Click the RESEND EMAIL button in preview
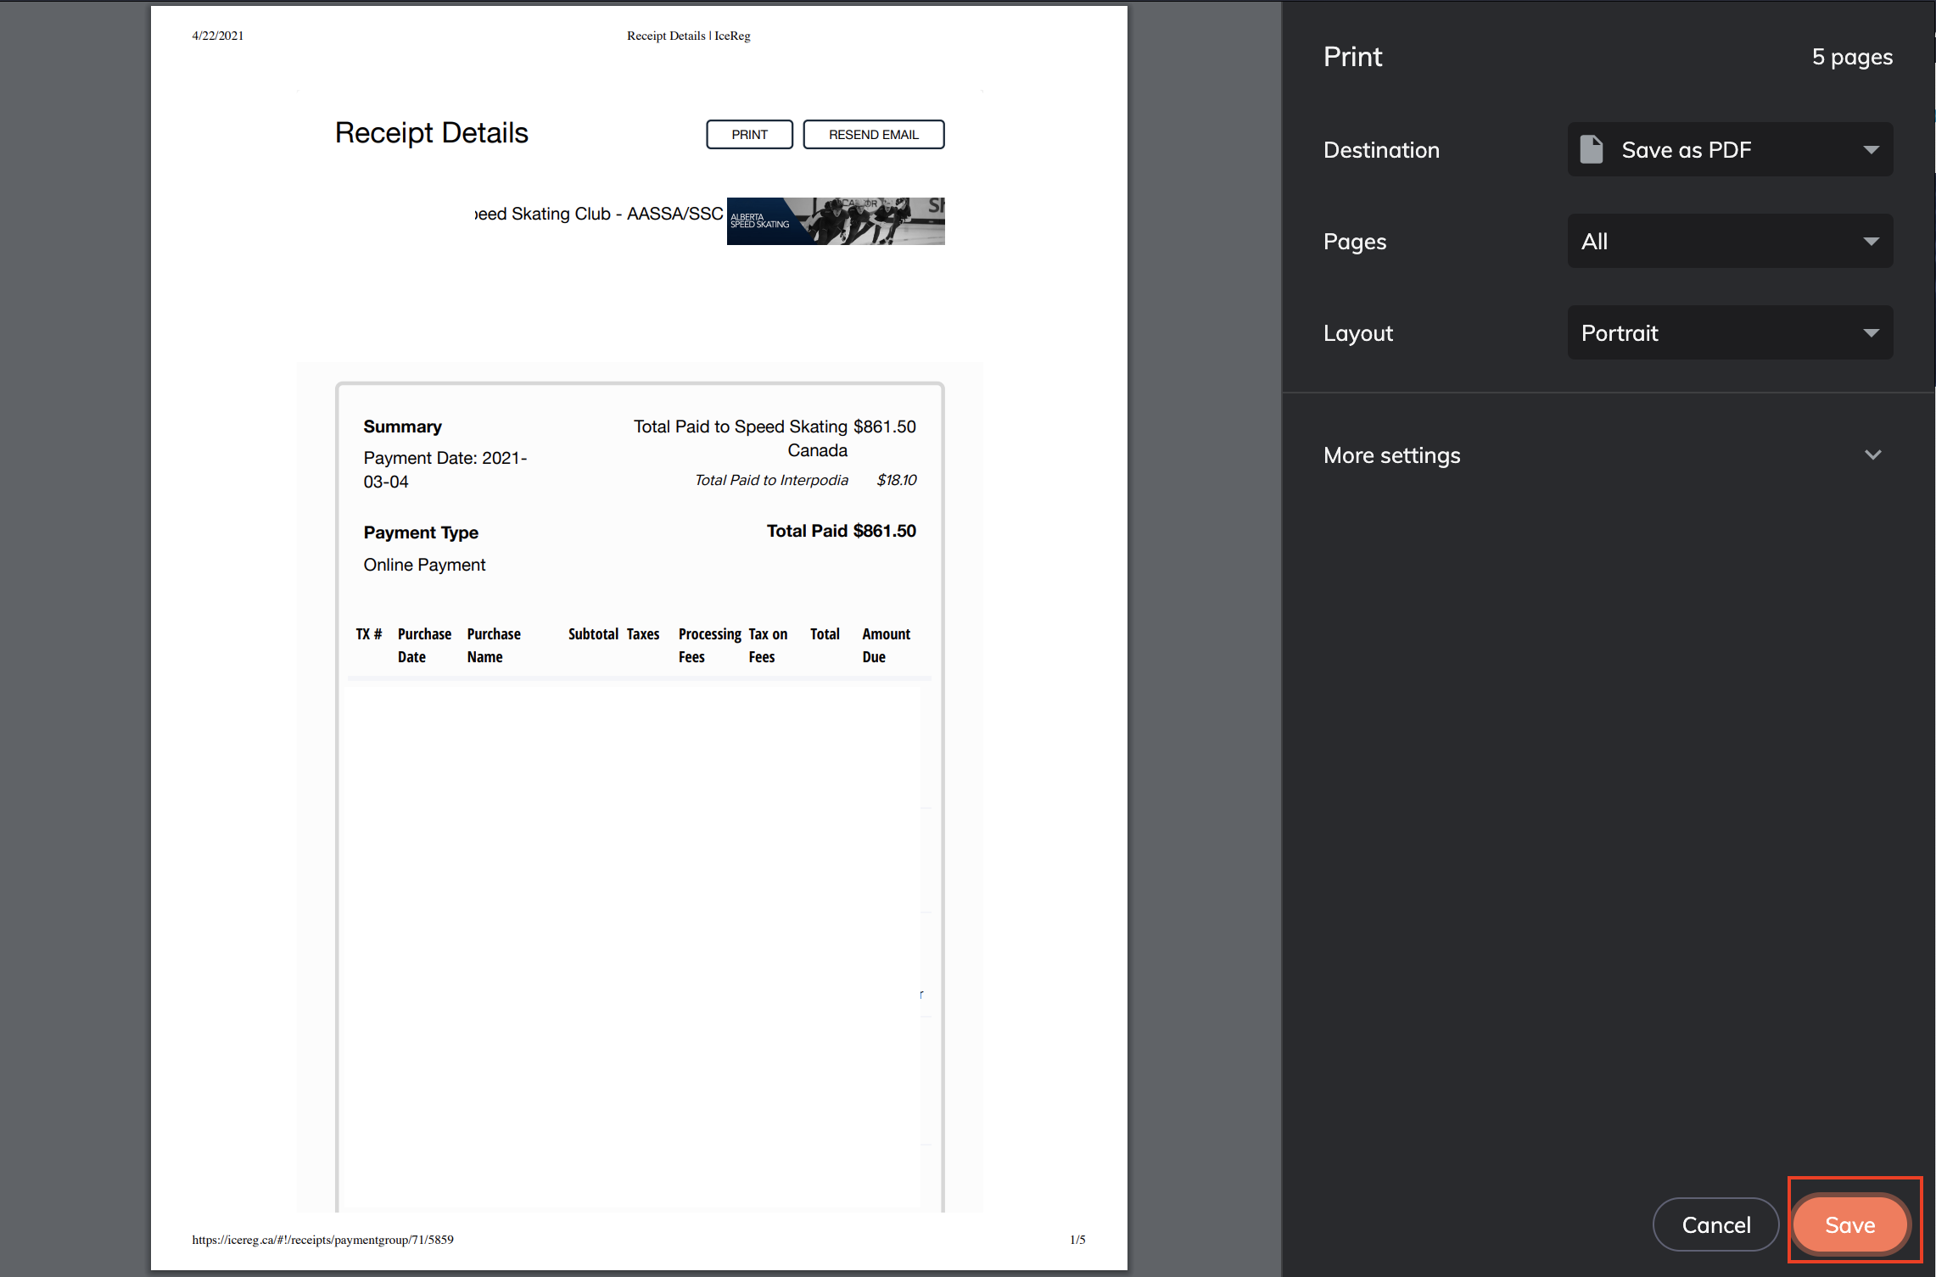Screen dimensions: 1936x1277 click(873, 135)
